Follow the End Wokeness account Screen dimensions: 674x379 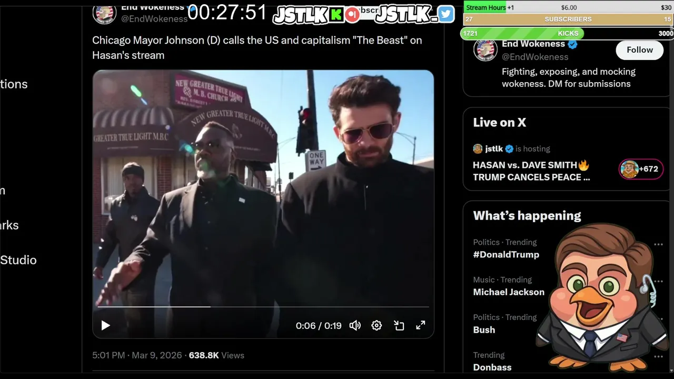coord(640,49)
